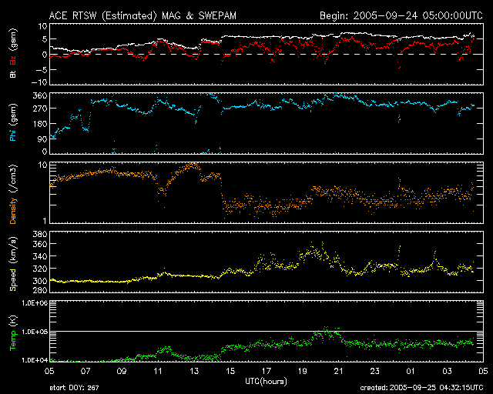This screenshot has height=394, width=493.
Task: Click the '03' hour tick label
Action: point(447,371)
